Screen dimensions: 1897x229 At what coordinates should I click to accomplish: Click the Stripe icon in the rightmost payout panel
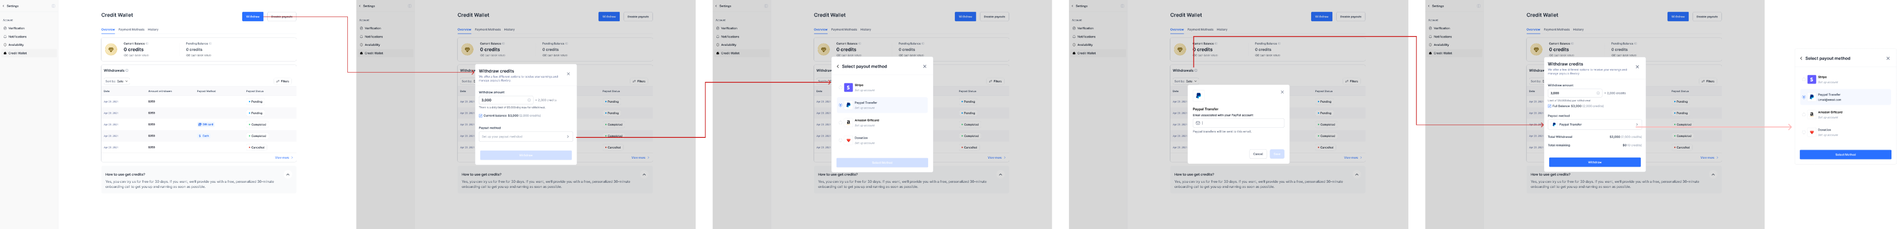pyautogui.click(x=1812, y=80)
